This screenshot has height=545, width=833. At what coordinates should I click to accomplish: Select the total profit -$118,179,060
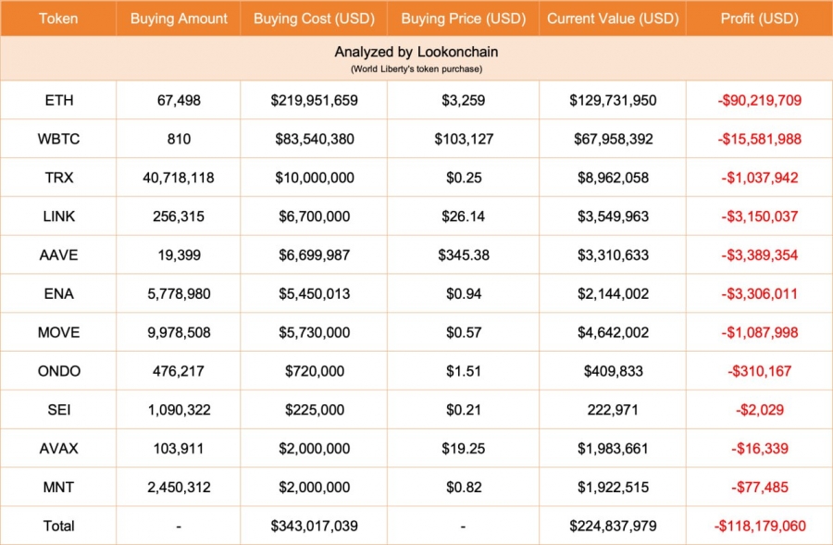coord(759,526)
